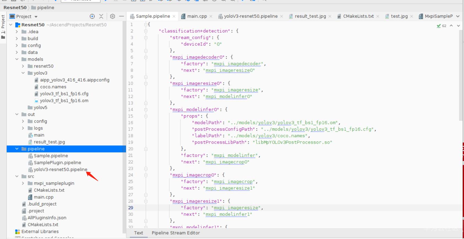This screenshot has width=464, height=239.
Task: Expand the data folder
Action: (x=17, y=52)
